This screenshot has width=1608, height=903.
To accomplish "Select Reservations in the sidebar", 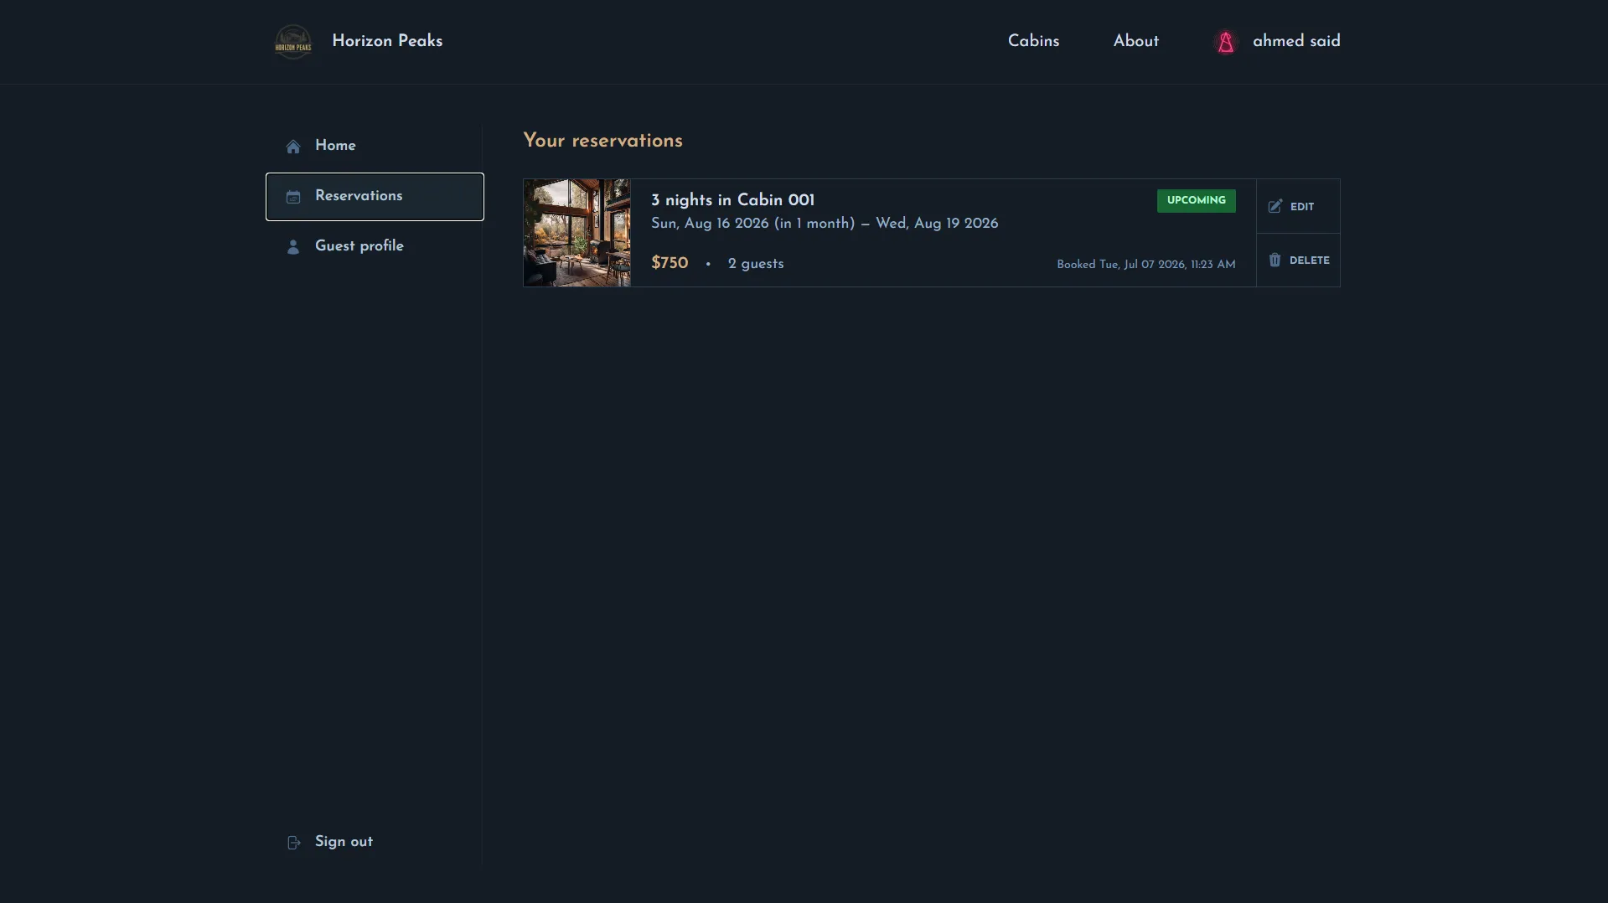I will pos(375,197).
